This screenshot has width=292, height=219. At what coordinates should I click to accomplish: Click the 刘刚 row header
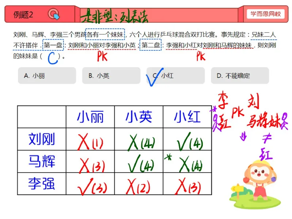pyautogui.click(x=42, y=139)
